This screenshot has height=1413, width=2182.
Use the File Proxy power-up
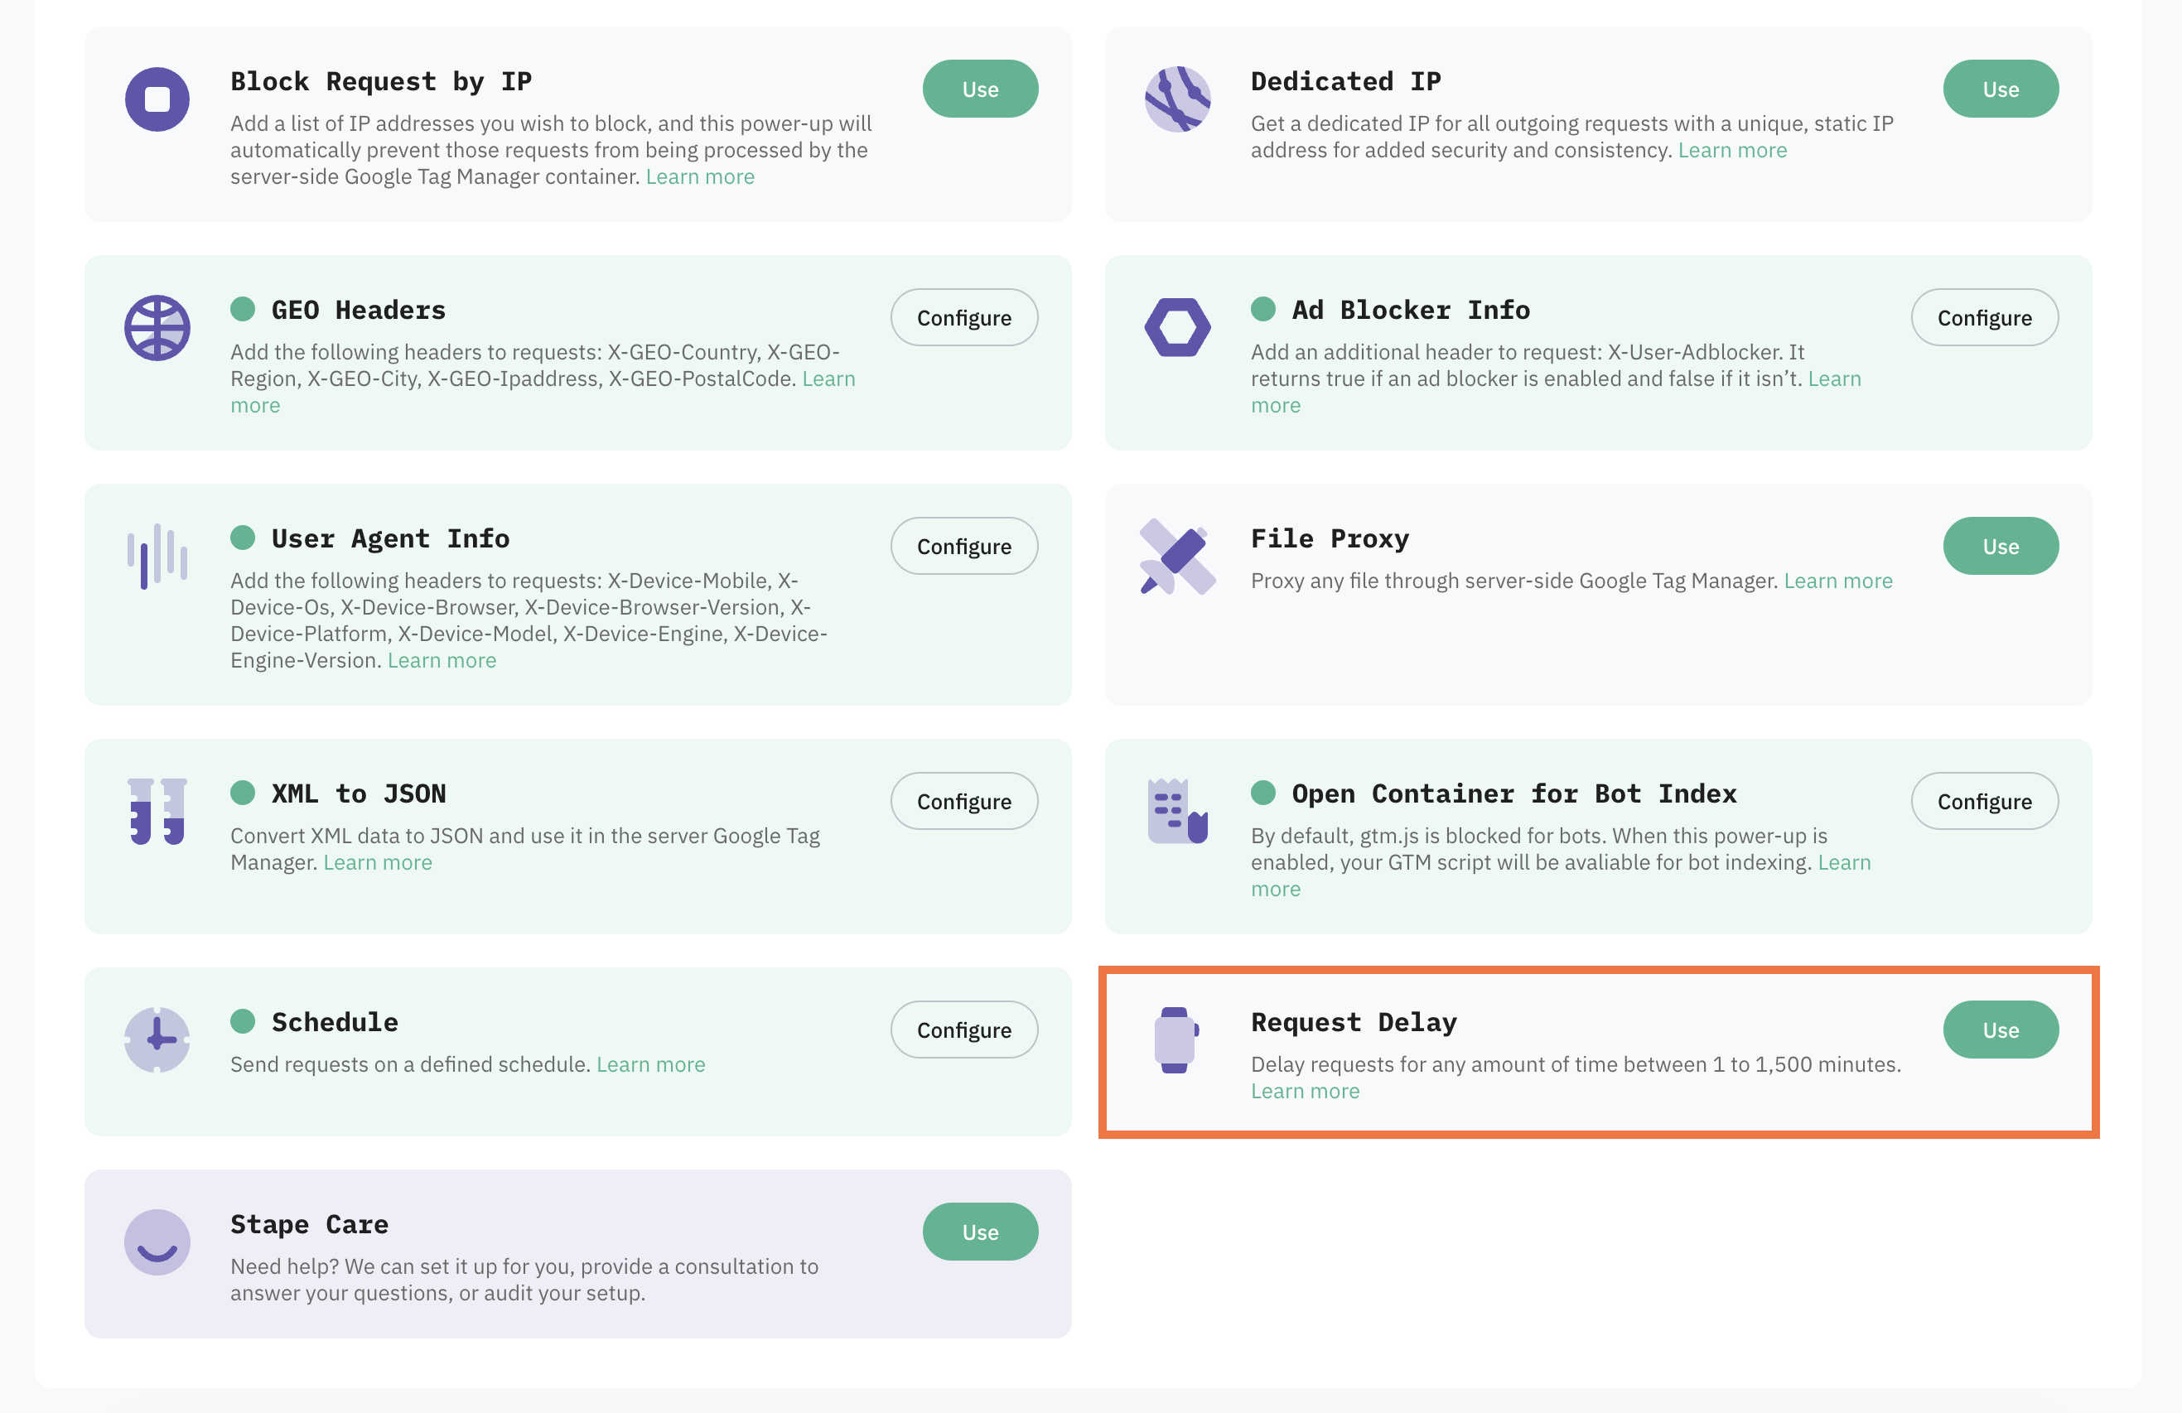point(2001,546)
